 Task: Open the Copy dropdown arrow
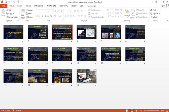coord(14,14)
